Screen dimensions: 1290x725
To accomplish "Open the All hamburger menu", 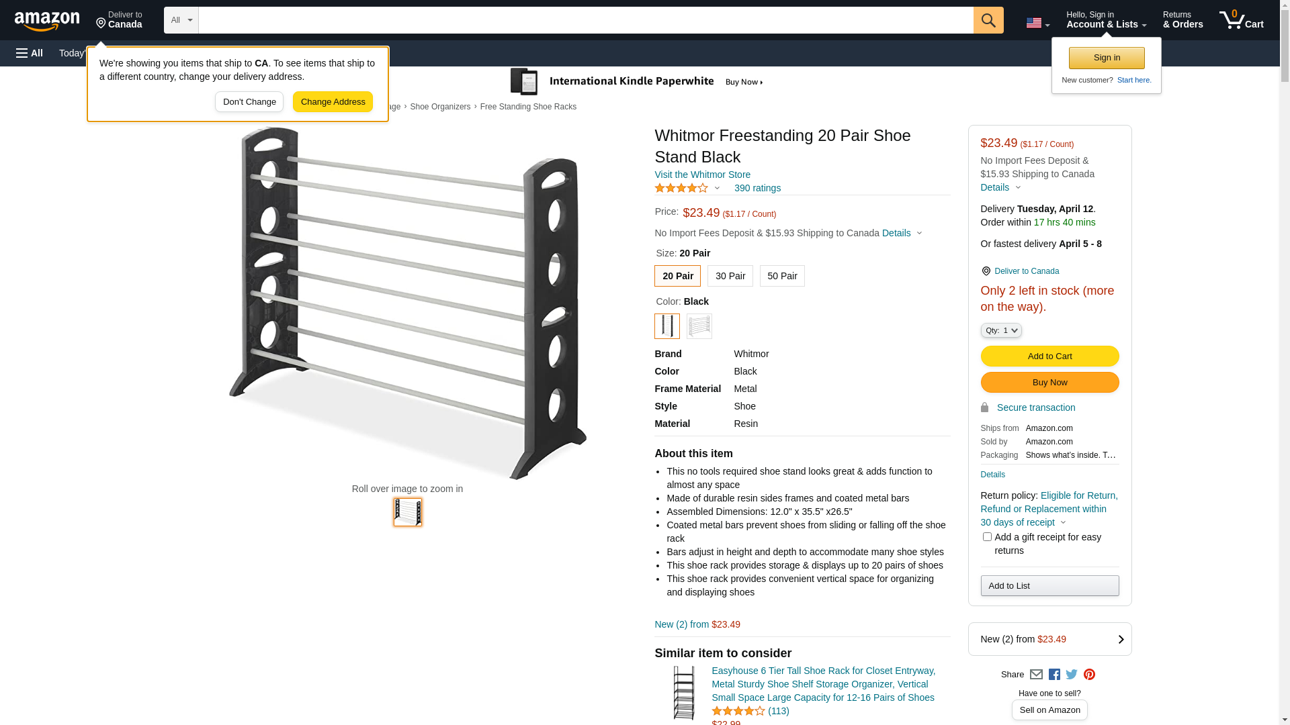I will click(30, 53).
